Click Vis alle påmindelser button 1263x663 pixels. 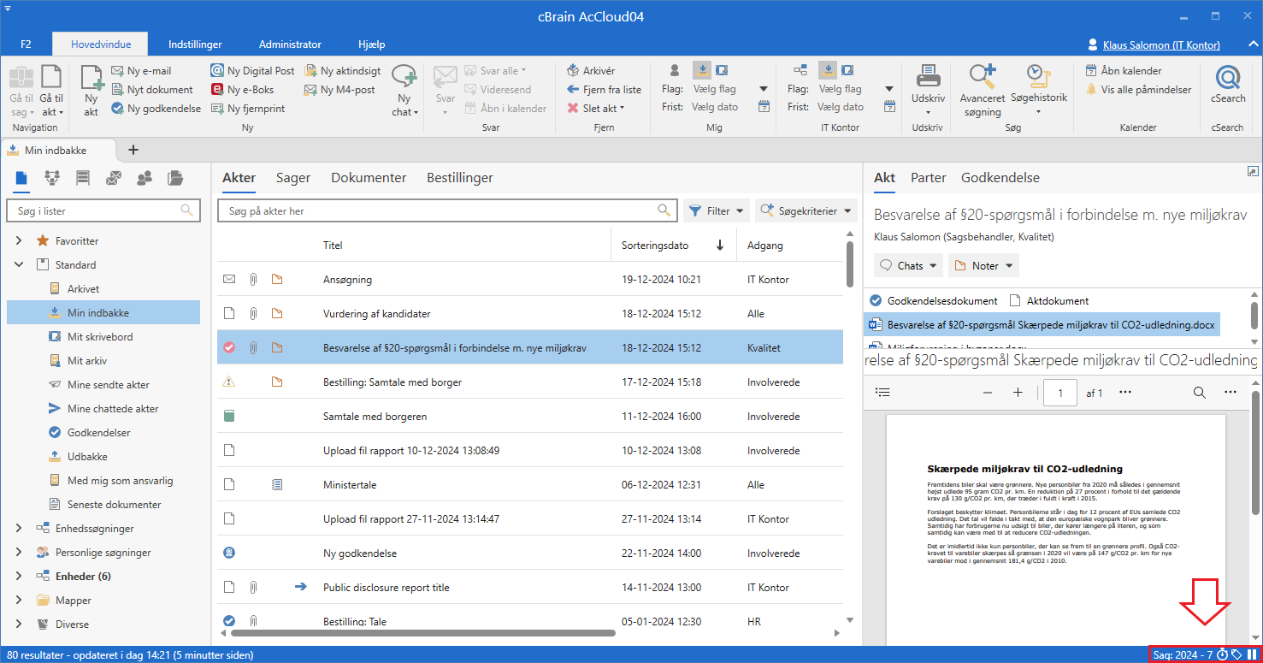click(1145, 90)
